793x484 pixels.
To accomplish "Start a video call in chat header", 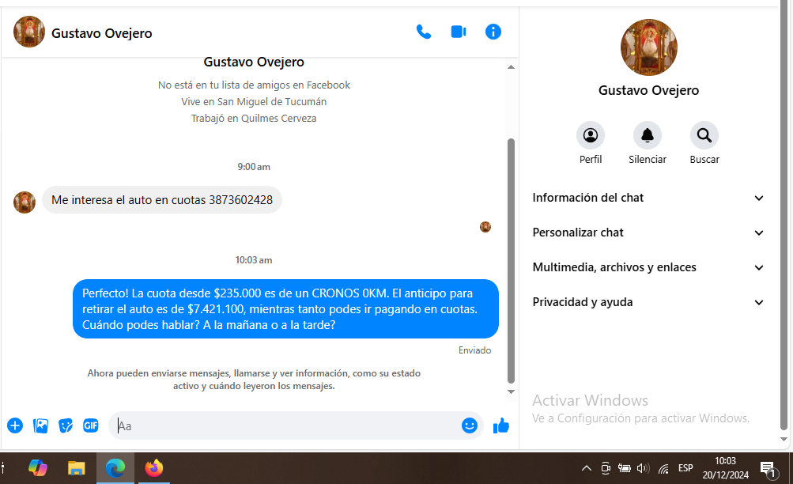I will [459, 32].
